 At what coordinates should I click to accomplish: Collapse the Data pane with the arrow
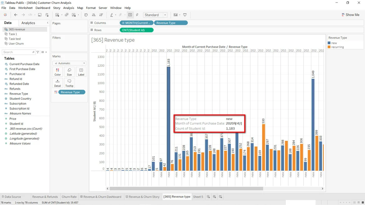[x=47, y=23]
